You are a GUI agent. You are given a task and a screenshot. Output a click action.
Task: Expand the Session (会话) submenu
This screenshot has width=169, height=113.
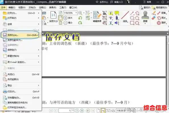[38, 24]
